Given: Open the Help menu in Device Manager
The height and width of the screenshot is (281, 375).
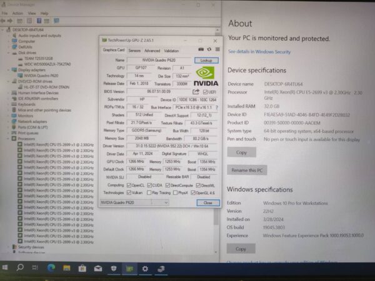Looking at the screenshot, I should coord(44,13).
